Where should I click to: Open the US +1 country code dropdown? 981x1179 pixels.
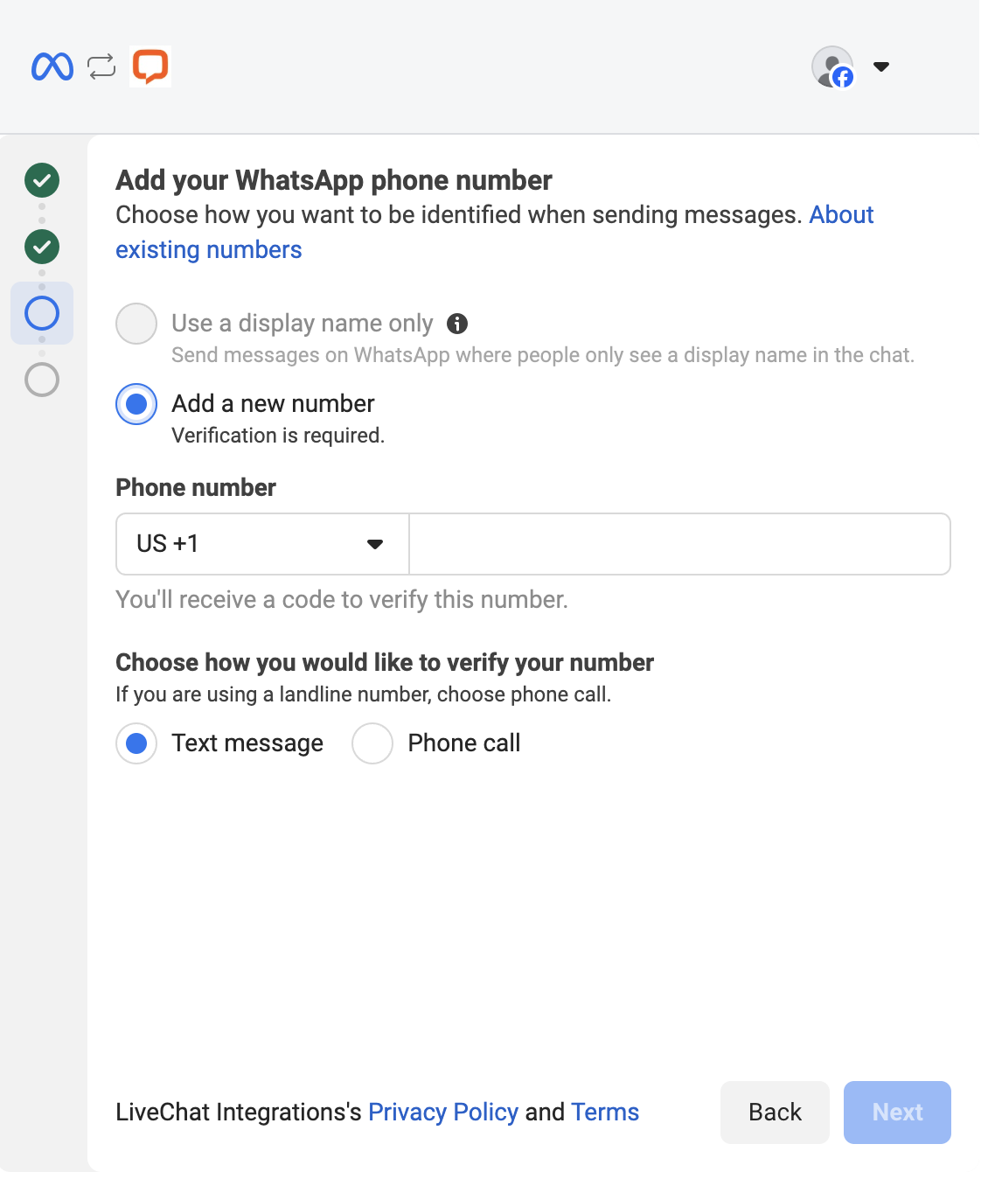[x=261, y=543]
